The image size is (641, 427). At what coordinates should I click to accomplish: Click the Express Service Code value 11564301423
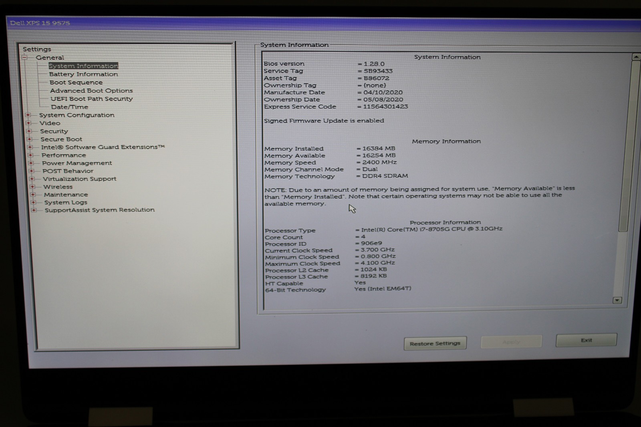pyautogui.click(x=385, y=107)
